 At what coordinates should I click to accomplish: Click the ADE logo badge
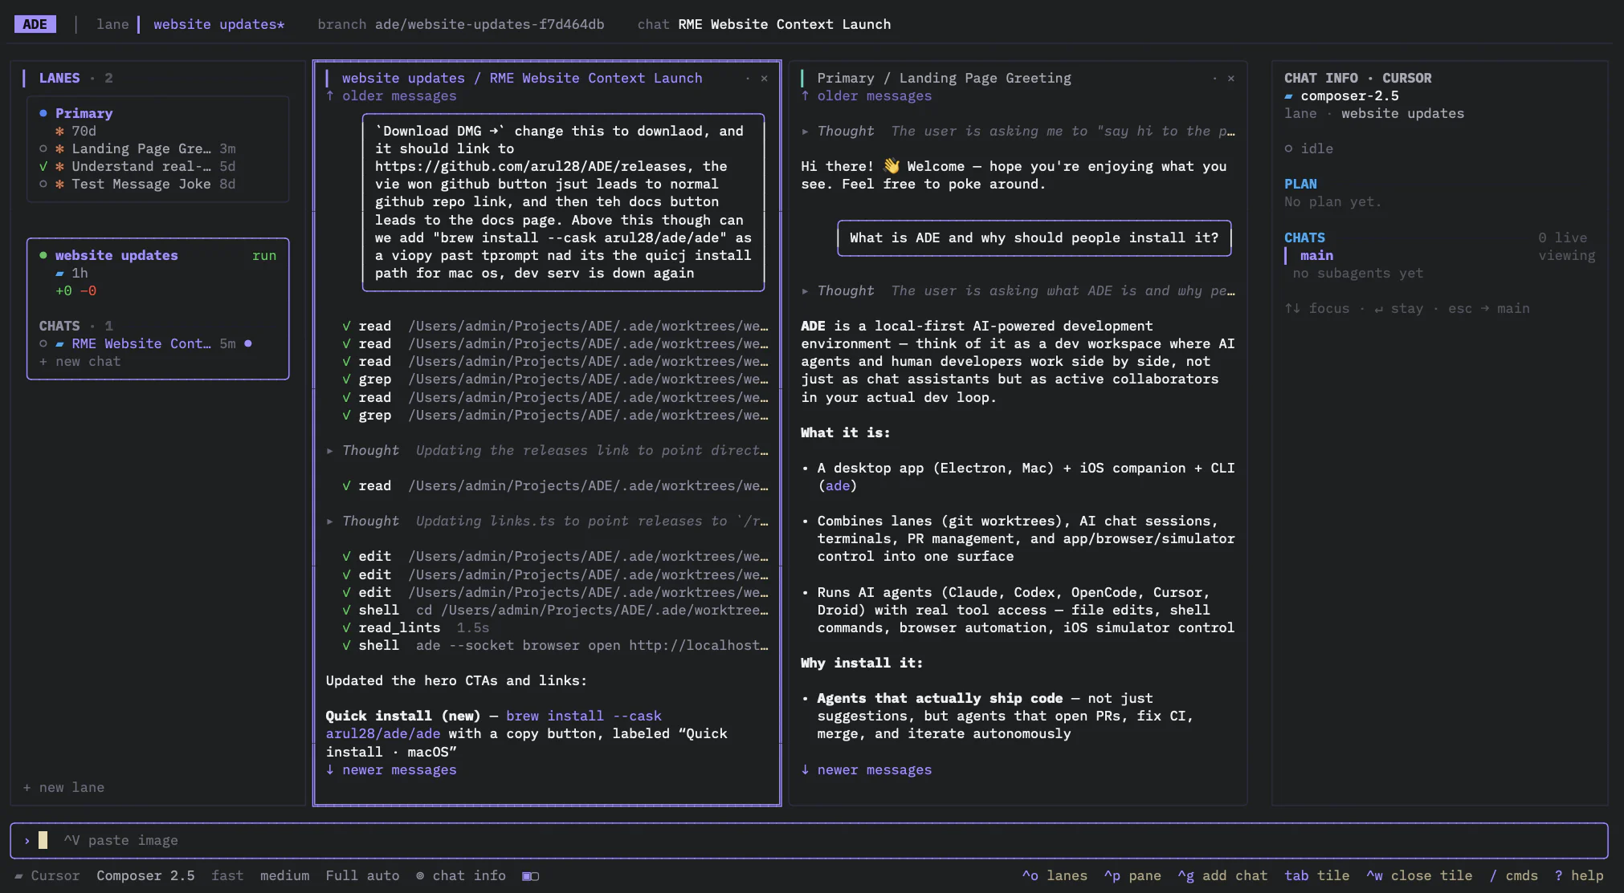35,24
